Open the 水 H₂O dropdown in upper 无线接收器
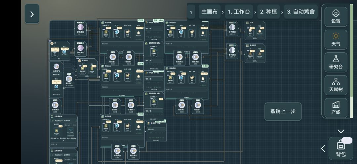 [x=68, y=125]
